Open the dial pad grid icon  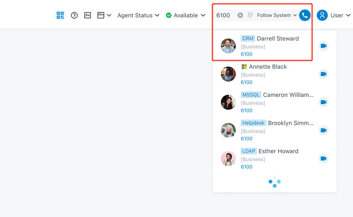250,15
